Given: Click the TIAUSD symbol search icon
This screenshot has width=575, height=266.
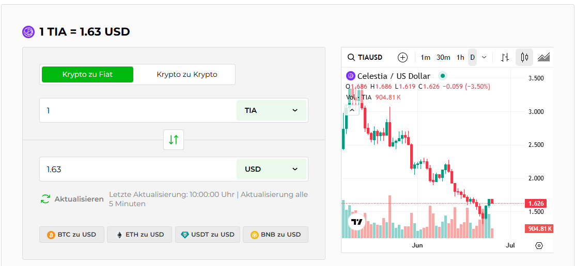Looking at the screenshot, I should click(351, 57).
